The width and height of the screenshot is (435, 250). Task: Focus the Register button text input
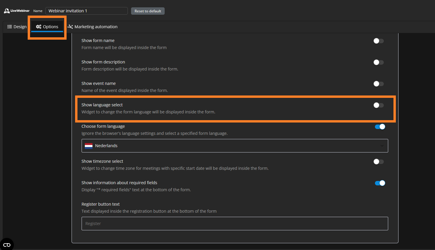pyautogui.click(x=234, y=224)
